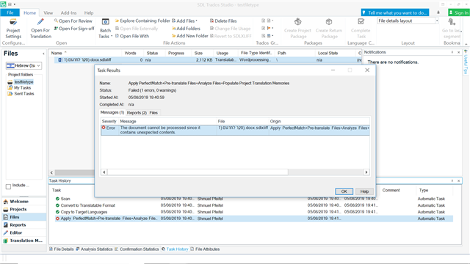The image size is (470, 264).
Task: Click Explore Containing Folder
Action: point(142,21)
